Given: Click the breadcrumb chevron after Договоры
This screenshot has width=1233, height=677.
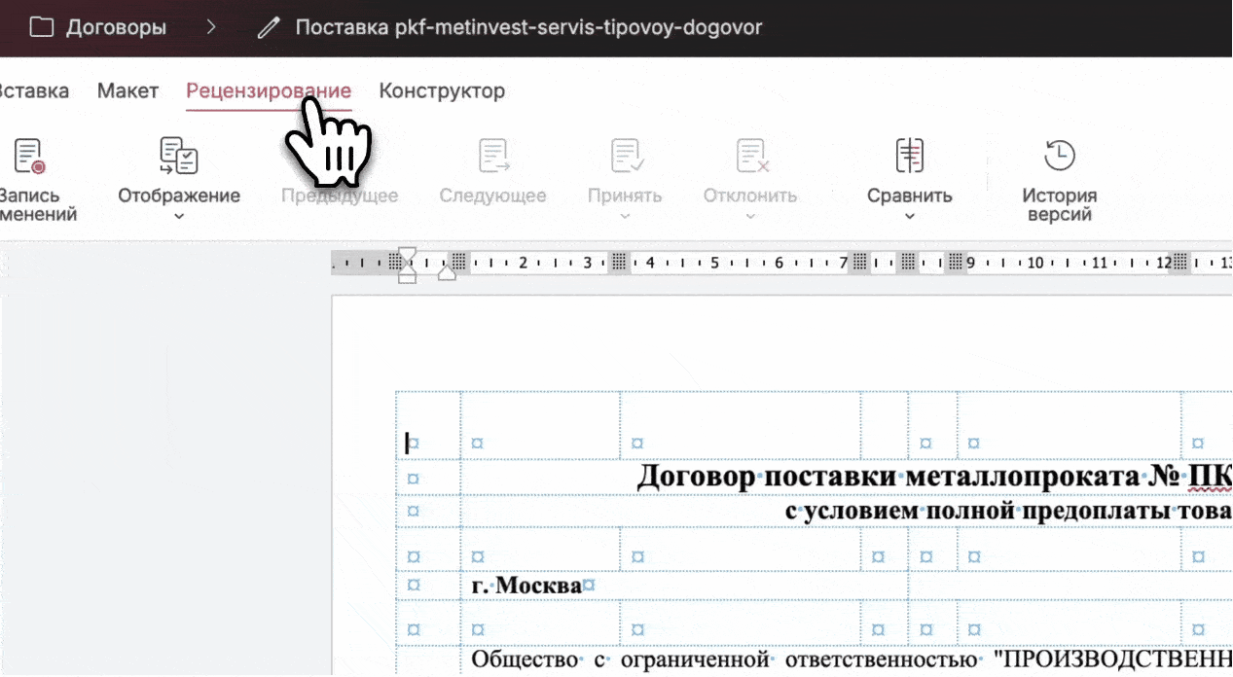Looking at the screenshot, I should pyautogui.click(x=211, y=28).
